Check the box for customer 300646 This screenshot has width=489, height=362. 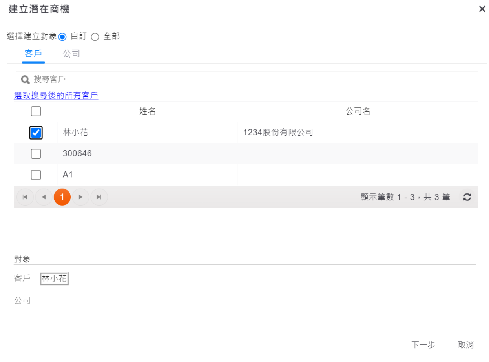pos(36,154)
